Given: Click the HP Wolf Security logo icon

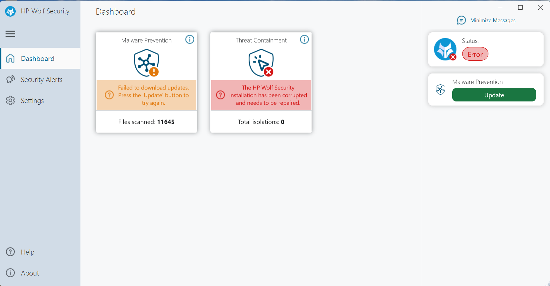Looking at the screenshot, I should pyautogui.click(x=11, y=11).
